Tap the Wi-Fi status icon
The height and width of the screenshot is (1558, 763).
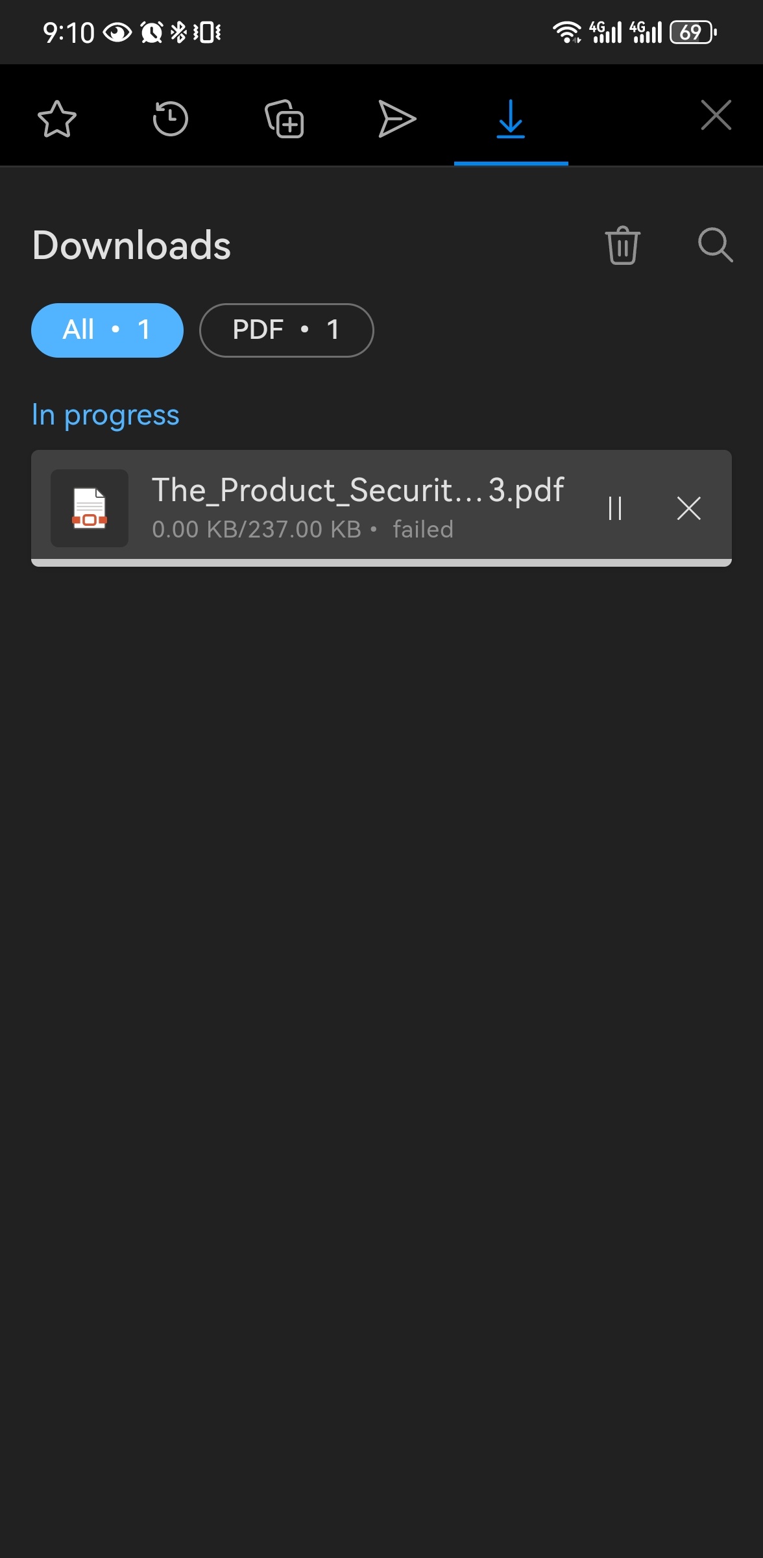click(x=567, y=32)
